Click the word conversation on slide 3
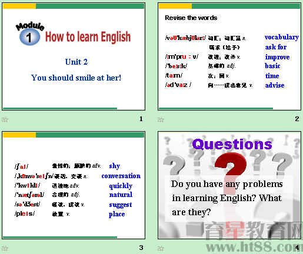Viewport: 303px width, 254px height. (x=121, y=176)
